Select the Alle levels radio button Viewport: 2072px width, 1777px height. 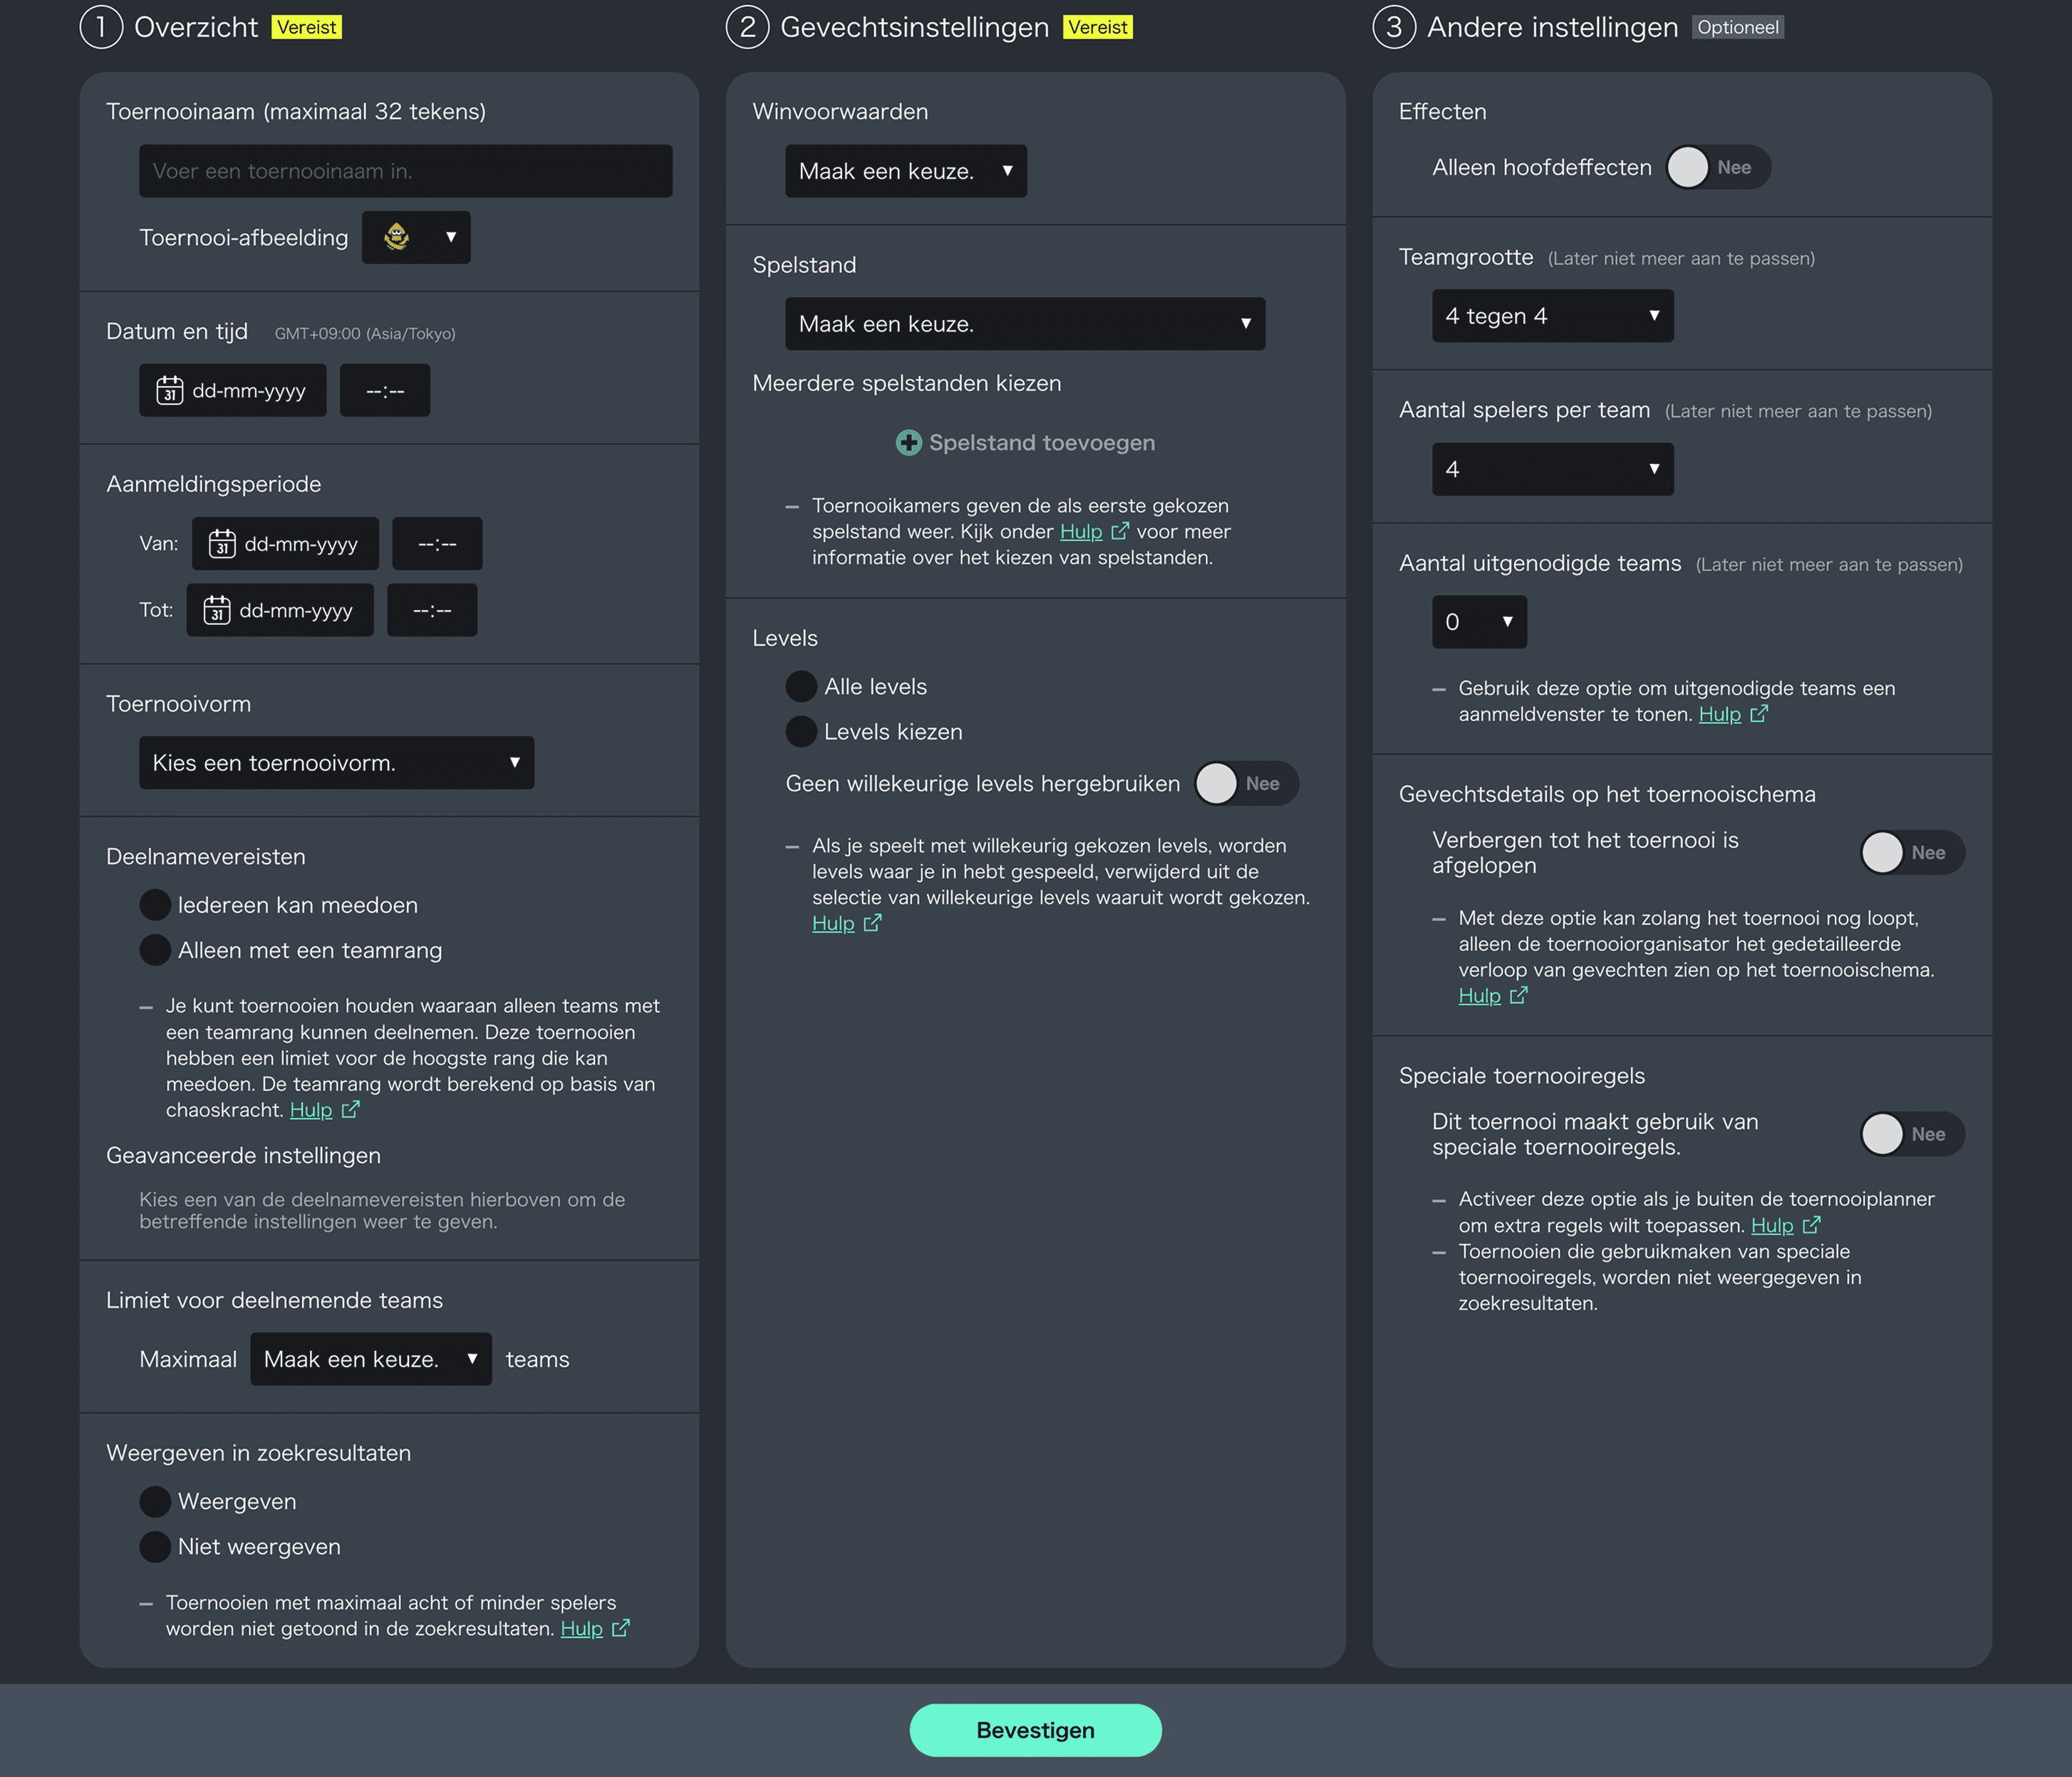[x=801, y=686]
